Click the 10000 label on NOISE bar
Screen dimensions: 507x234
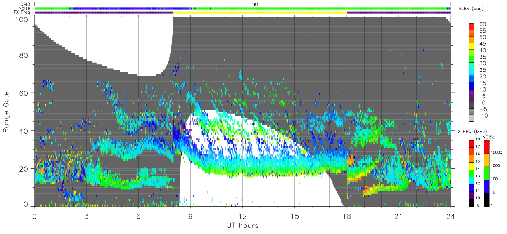[x=497, y=153]
